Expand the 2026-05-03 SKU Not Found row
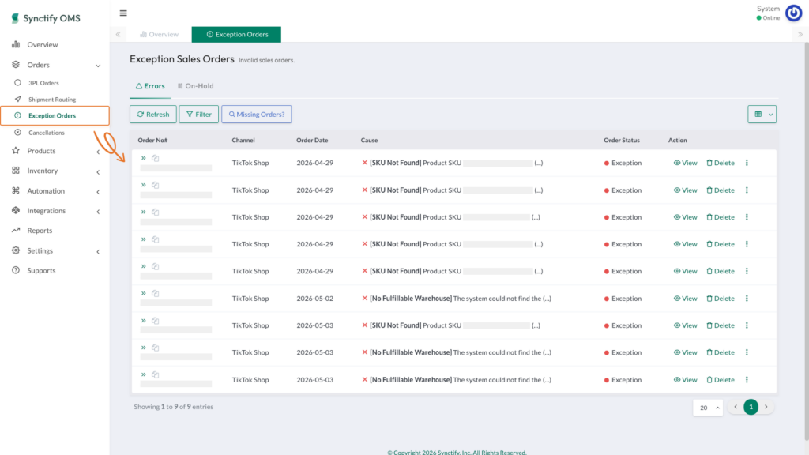Screen dimensions: 809x455 pyautogui.click(x=144, y=321)
